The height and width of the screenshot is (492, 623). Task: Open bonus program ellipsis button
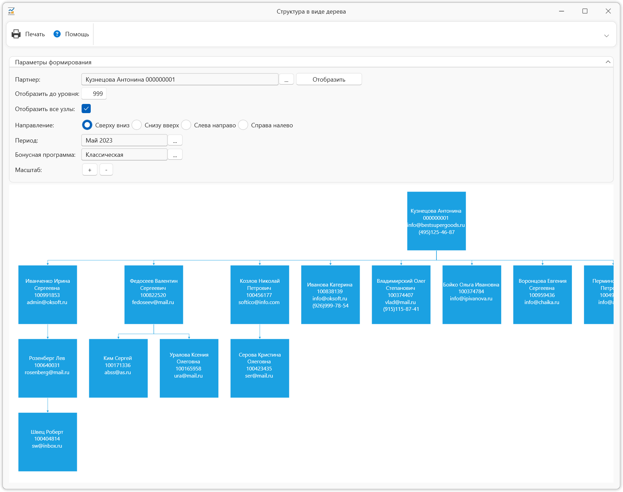point(175,155)
